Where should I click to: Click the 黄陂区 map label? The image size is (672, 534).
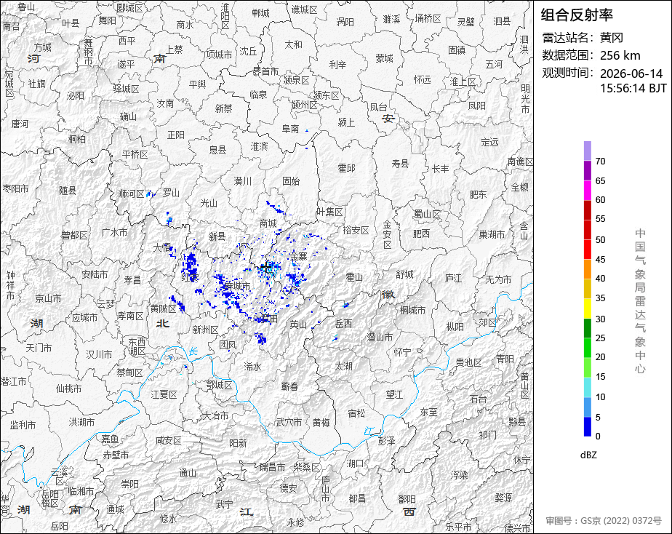[164, 308]
